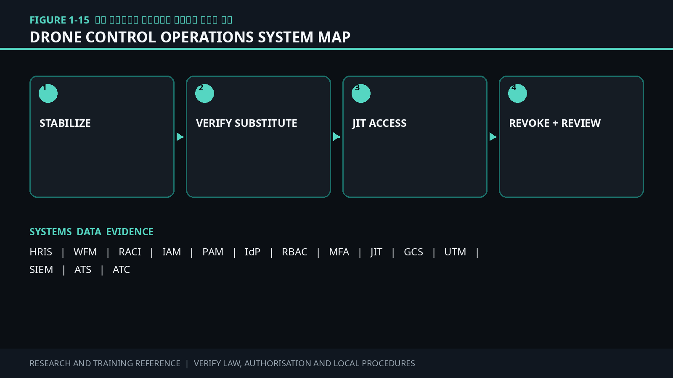Click the step 1 circle badge
Viewport: 673px width, 378px height.
tap(48, 93)
